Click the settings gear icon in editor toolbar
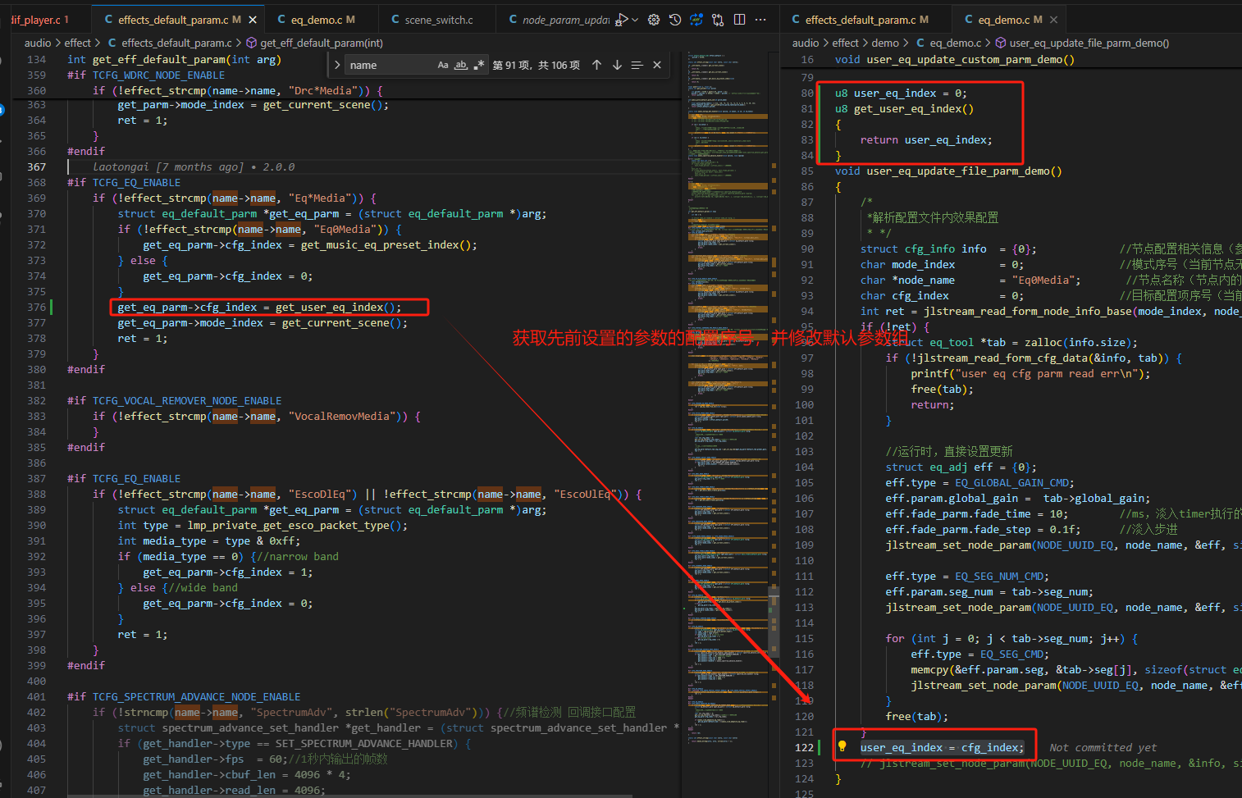The height and width of the screenshot is (798, 1242). (x=654, y=20)
